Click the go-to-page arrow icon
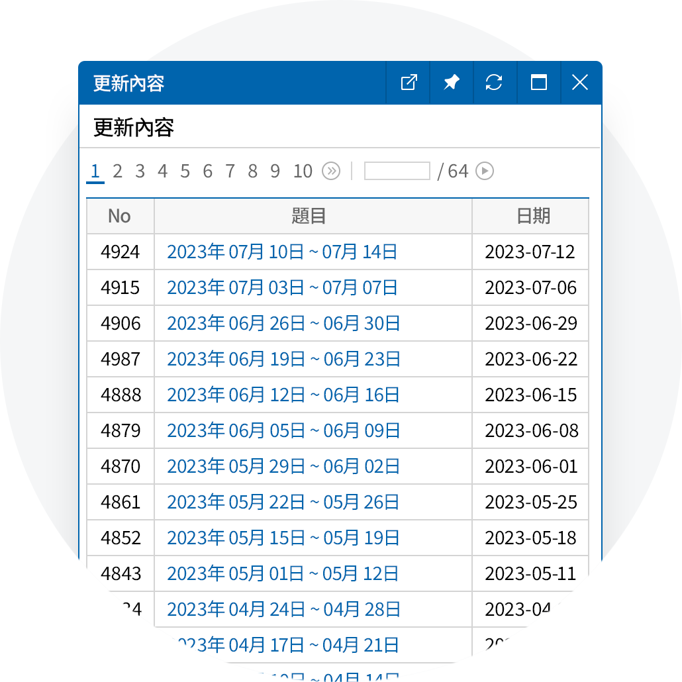 484,171
